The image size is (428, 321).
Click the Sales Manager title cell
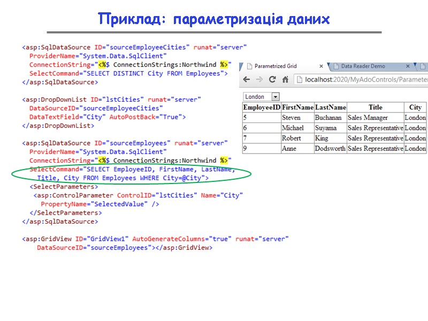click(x=376, y=118)
